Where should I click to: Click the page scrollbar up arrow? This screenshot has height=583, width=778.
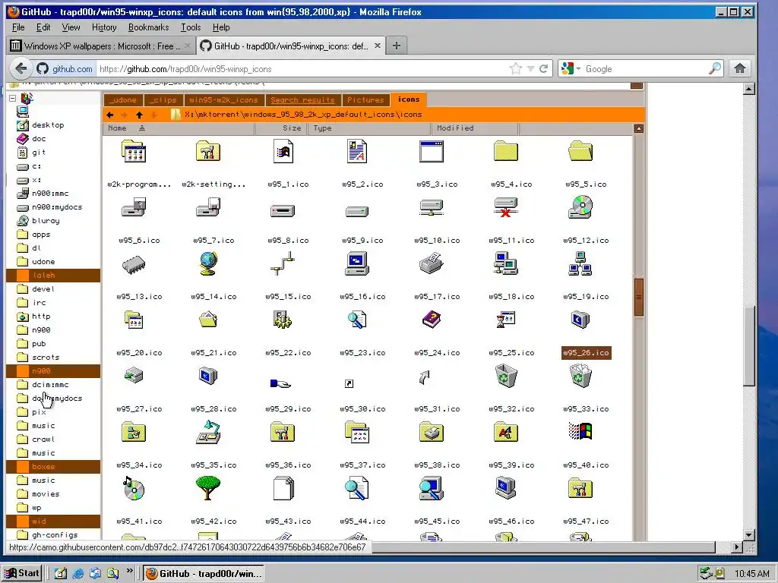point(749,90)
